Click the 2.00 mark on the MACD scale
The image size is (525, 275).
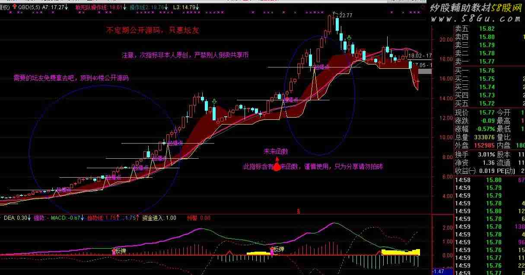pos(447,228)
